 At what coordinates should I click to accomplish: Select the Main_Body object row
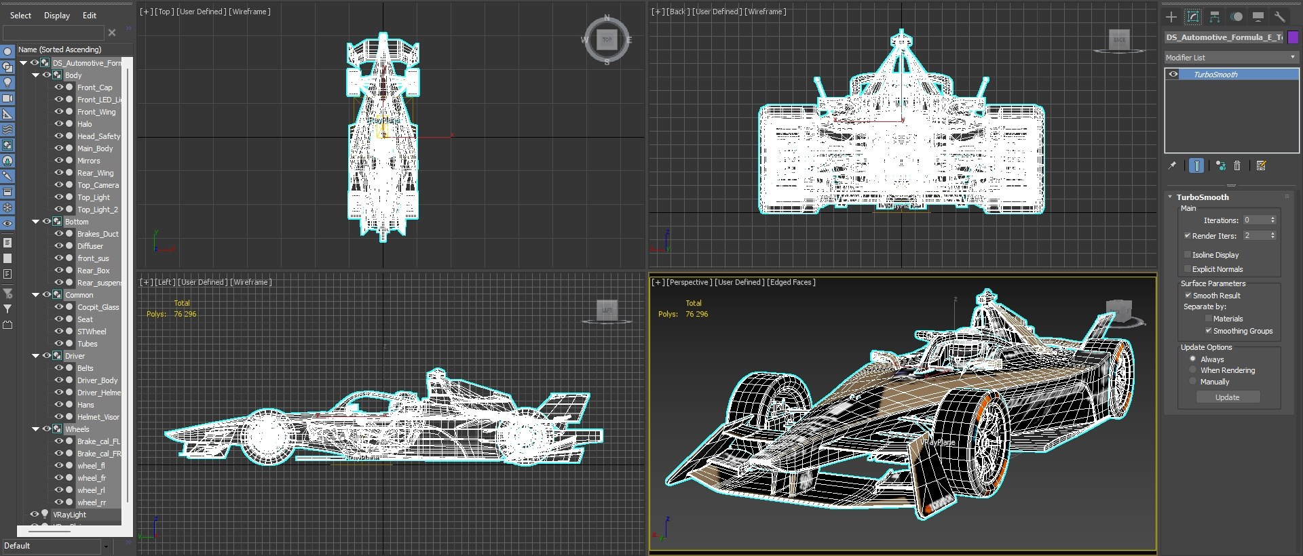[x=95, y=148]
